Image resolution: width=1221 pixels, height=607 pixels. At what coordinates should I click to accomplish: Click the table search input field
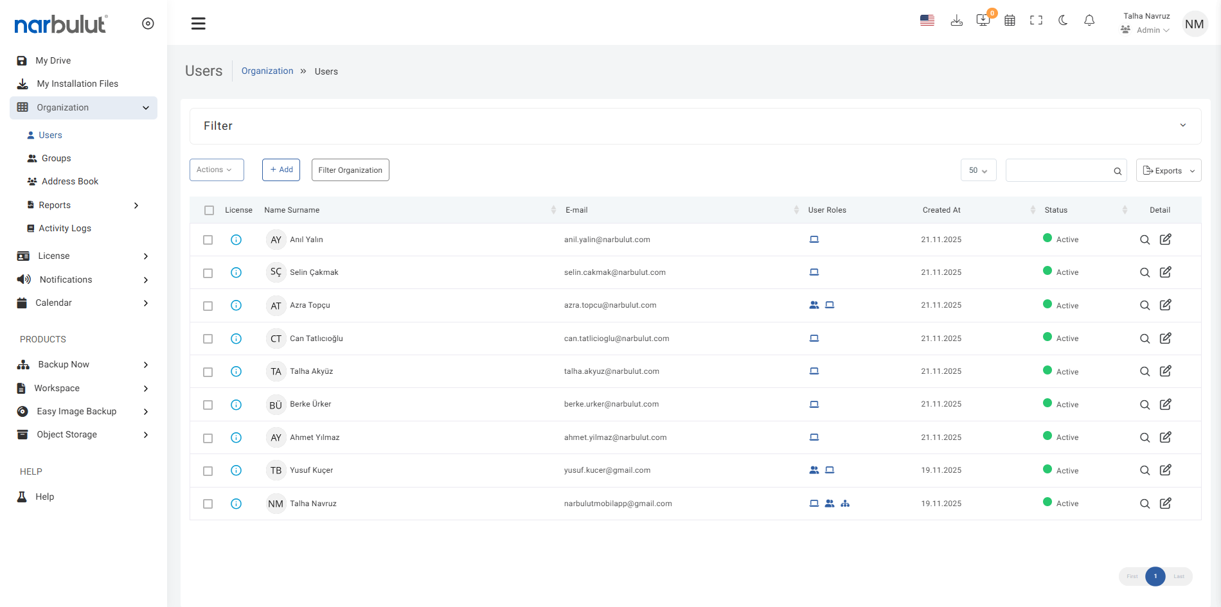point(1058,170)
